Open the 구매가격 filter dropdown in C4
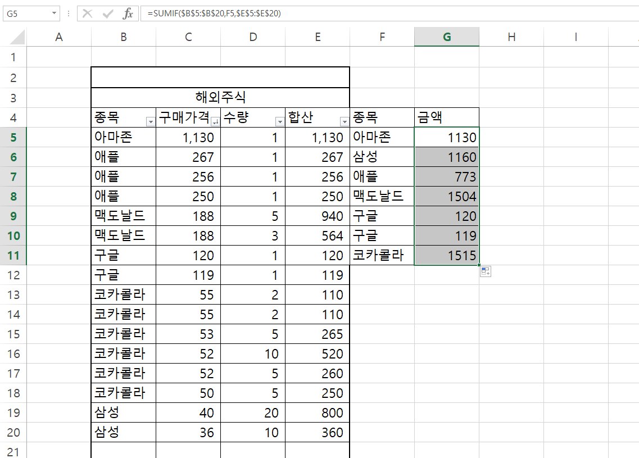639x458 pixels. pos(215,121)
